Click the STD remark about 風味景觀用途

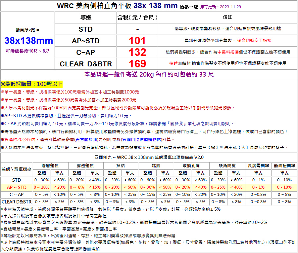pos(228,29)
